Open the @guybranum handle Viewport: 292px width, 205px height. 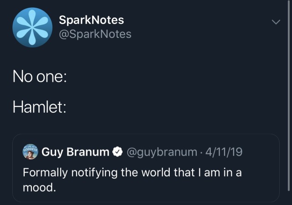(x=162, y=152)
